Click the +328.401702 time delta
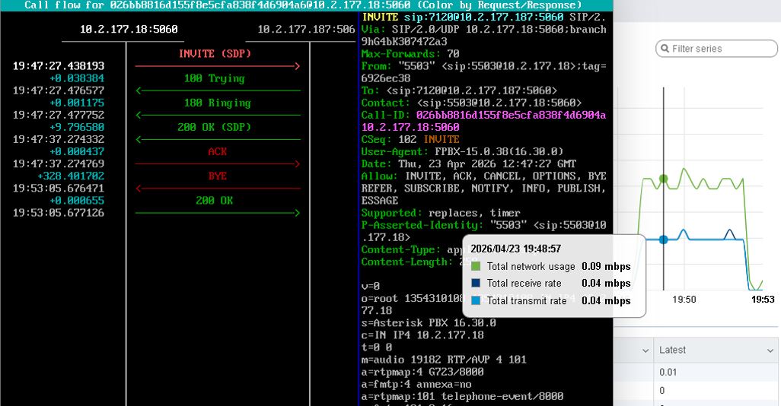 point(71,176)
